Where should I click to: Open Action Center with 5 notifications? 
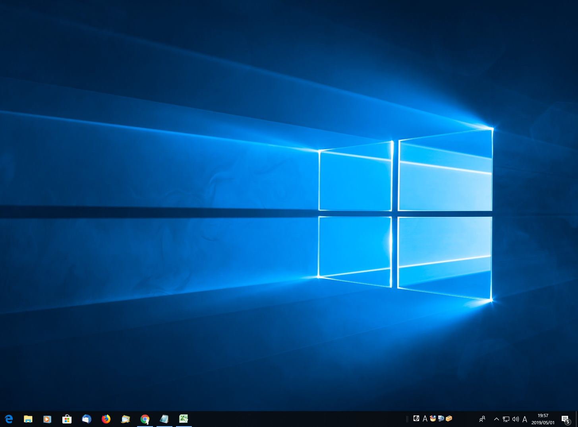point(565,419)
